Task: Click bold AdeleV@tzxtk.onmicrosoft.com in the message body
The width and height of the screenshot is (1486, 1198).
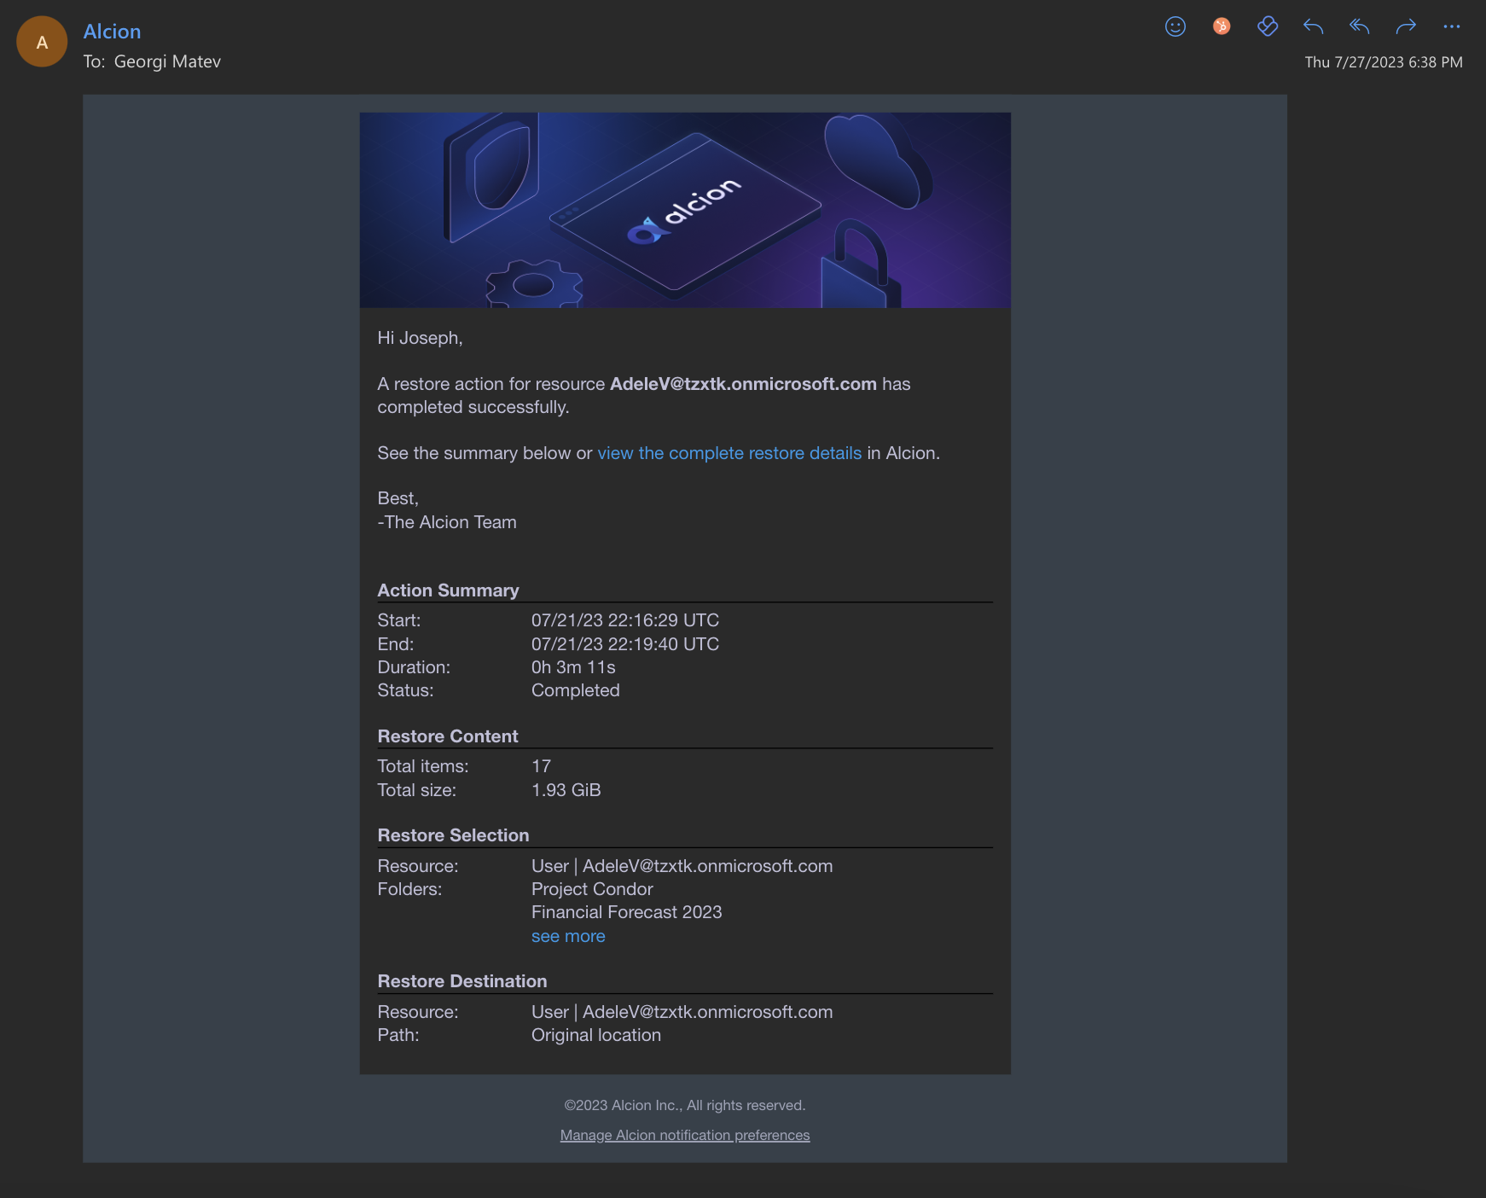Action: click(x=743, y=384)
